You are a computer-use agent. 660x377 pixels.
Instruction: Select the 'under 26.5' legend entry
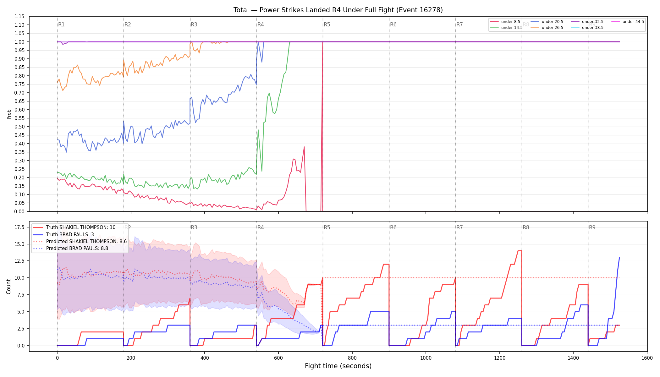click(547, 28)
